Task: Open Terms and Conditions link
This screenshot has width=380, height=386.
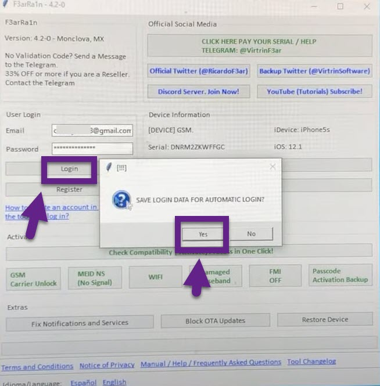Action: coord(37,366)
